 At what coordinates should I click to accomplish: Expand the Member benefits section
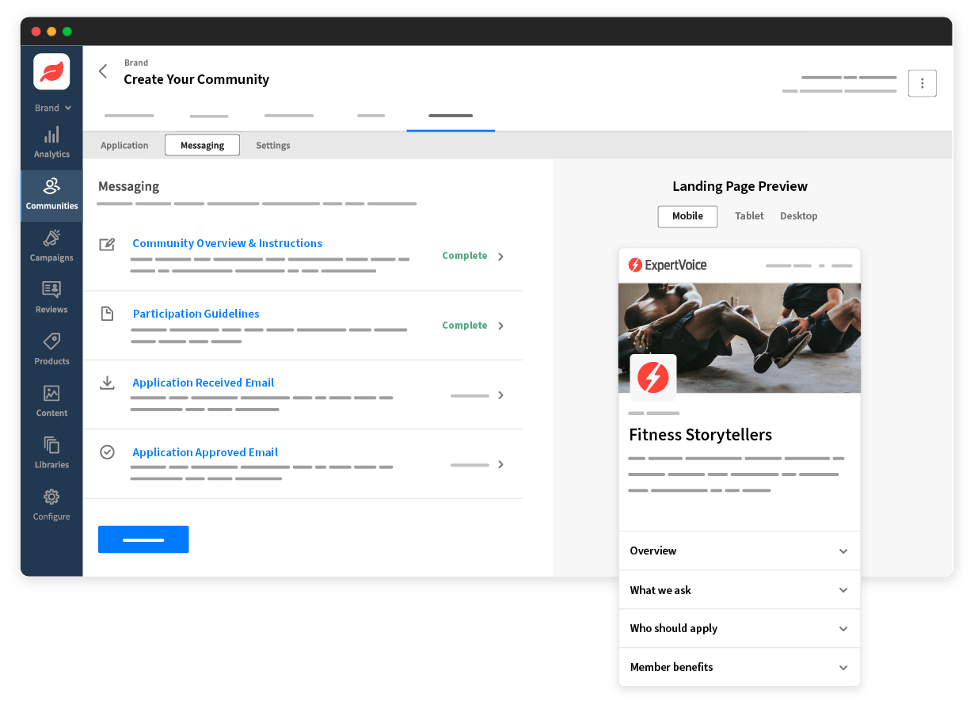click(739, 667)
